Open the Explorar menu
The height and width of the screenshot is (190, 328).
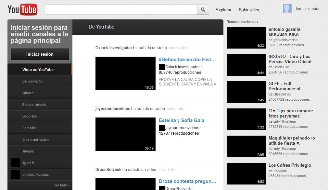(x=223, y=10)
